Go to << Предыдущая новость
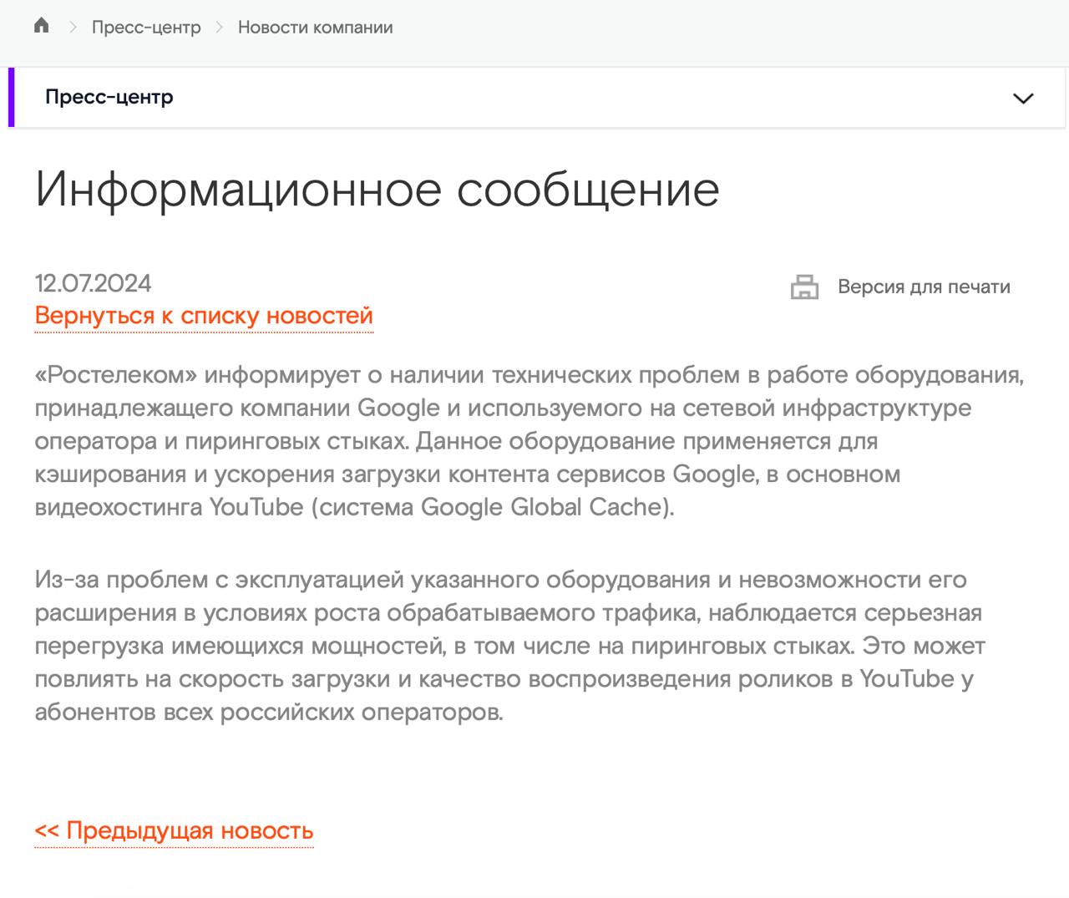Screen dimensions: 1069x898 click(x=174, y=830)
